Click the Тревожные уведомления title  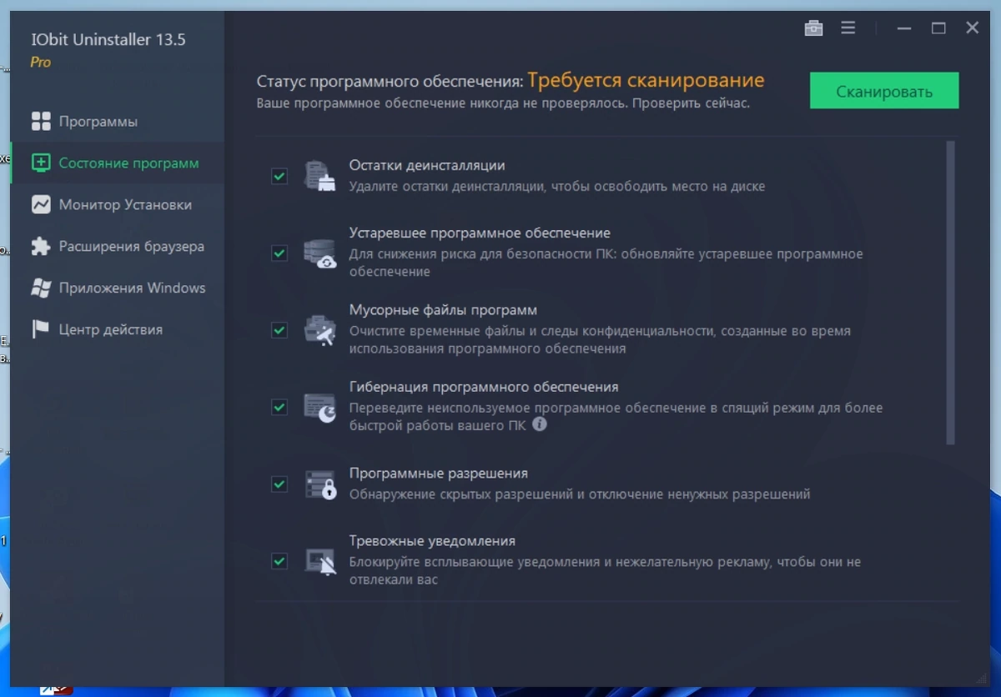pyautogui.click(x=432, y=541)
